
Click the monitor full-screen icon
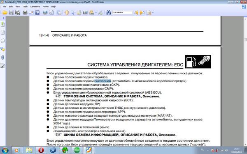point(45,13)
